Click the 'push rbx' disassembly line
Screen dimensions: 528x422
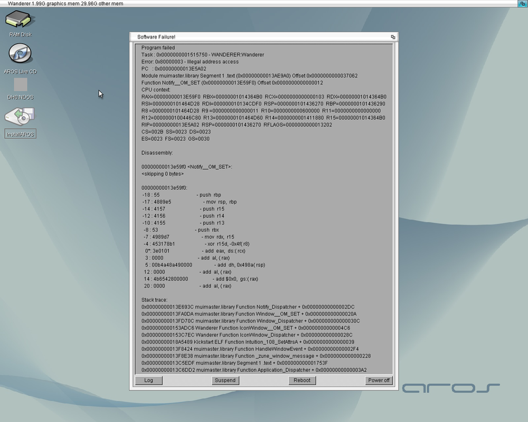coord(181,230)
